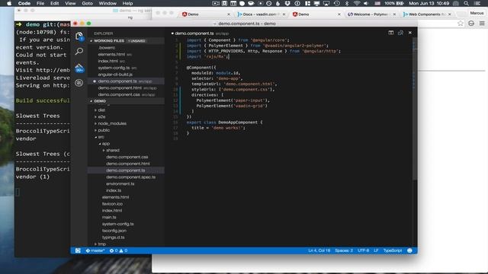Click the AirPlay display icon in the menu bar
The height and width of the screenshot is (274, 488).
(x=326, y=3)
